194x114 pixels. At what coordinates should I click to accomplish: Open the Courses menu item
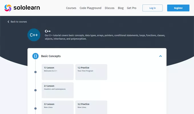[71, 8]
